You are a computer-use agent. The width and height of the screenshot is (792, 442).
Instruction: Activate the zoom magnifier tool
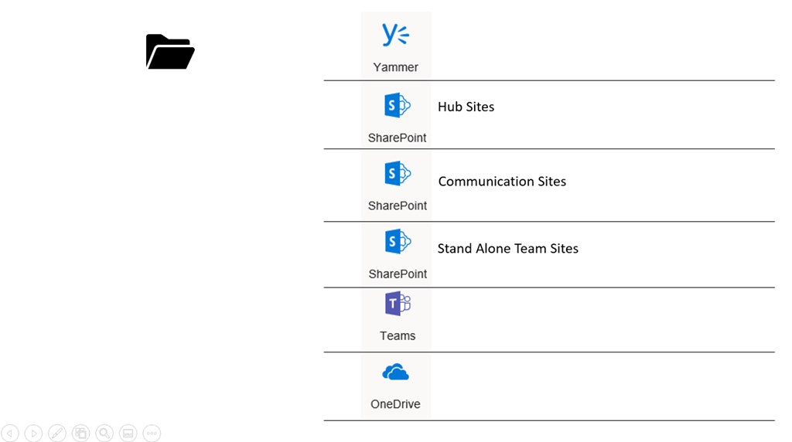tap(104, 433)
